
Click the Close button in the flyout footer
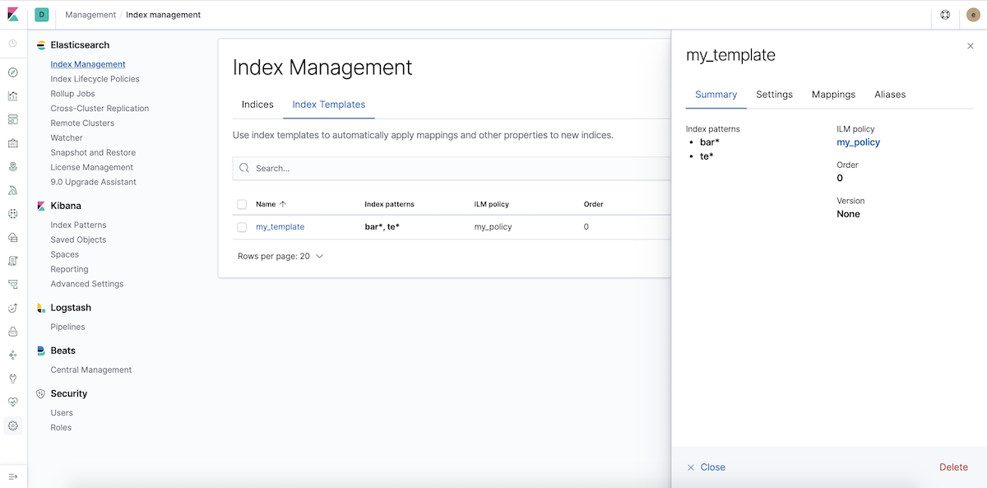[x=707, y=467]
